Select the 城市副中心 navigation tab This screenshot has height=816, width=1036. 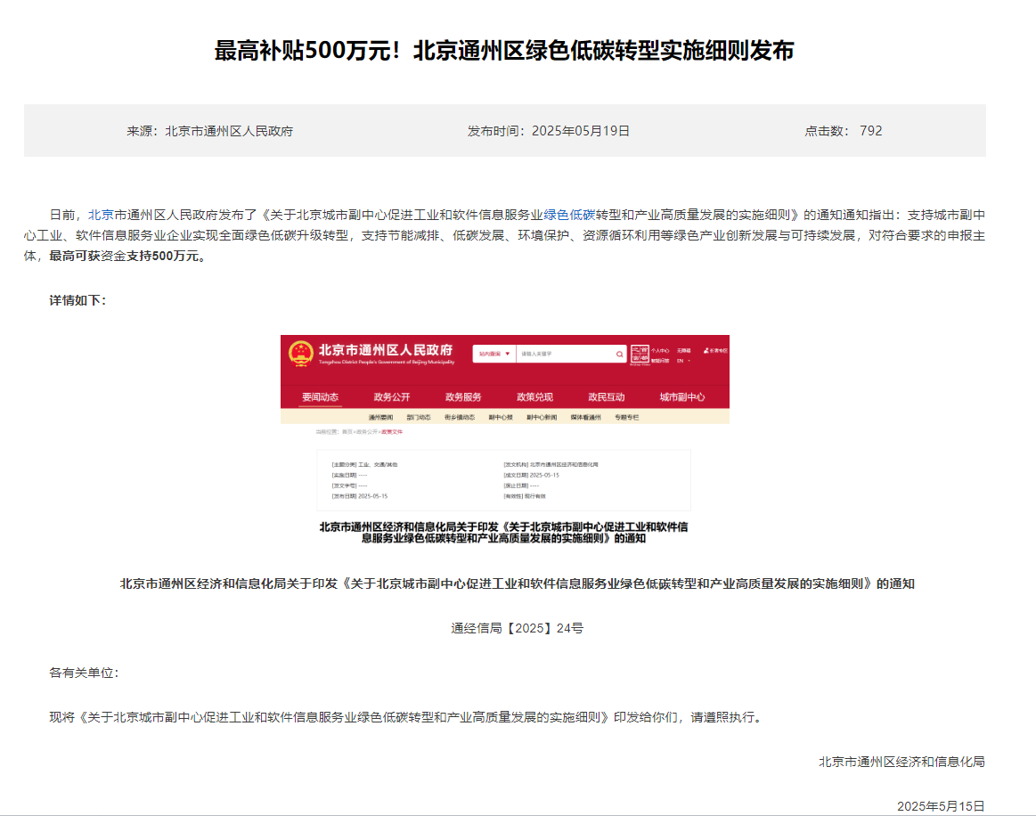point(682,397)
